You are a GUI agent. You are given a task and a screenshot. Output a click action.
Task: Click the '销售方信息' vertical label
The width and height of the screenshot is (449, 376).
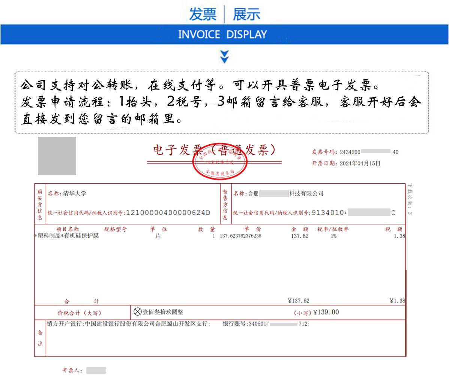(x=225, y=204)
